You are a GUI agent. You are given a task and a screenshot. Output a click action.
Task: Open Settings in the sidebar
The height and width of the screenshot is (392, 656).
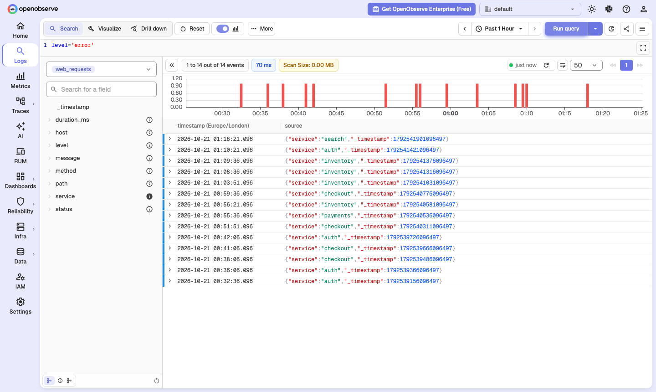pyautogui.click(x=20, y=306)
